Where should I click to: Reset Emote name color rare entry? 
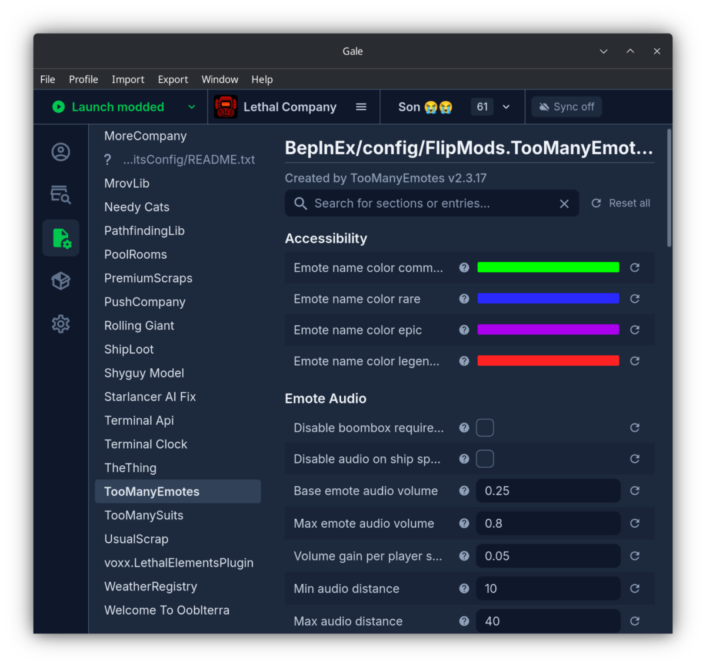pos(635,299)
